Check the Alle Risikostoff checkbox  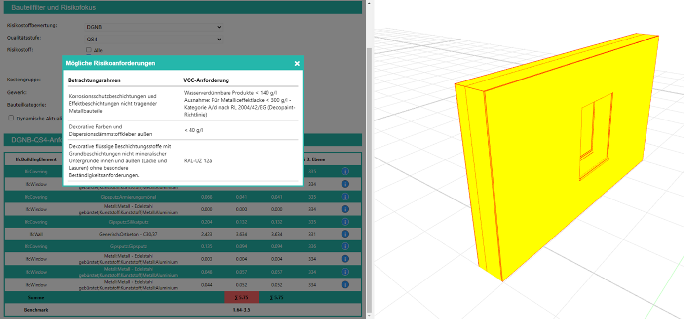pyautogui.click(x=89, y=50)
